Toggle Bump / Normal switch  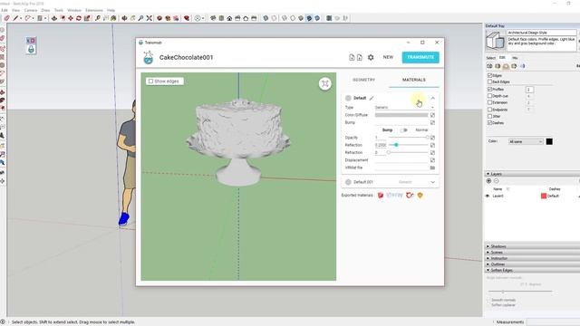(x=403, y=130)
